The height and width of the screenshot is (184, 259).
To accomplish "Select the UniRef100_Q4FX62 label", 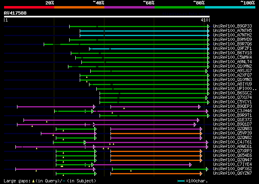I will click(x=232, y=169).
